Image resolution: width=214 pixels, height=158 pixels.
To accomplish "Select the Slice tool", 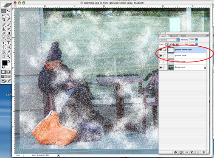I will point(8,20).
